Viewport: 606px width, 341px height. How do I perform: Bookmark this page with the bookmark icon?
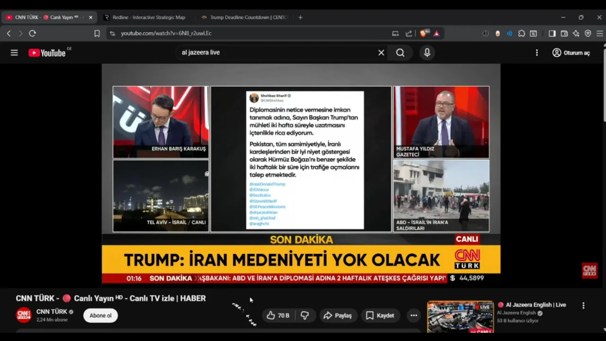point(97,33)
